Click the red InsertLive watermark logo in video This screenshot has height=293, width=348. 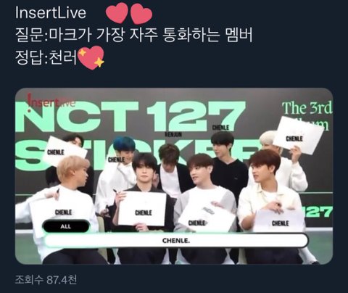51,102
